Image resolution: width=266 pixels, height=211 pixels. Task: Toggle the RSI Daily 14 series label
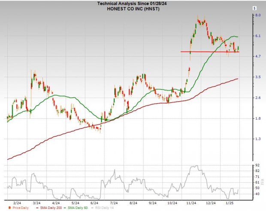pyautogui.click(x=105, y=207)
